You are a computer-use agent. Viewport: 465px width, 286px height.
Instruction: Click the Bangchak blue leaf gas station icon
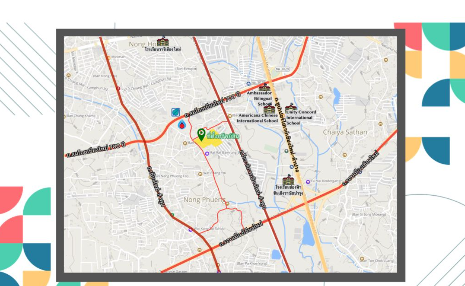tap(176, 112)
